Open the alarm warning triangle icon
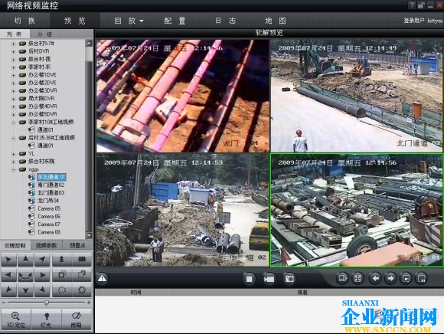 point(102,279)
